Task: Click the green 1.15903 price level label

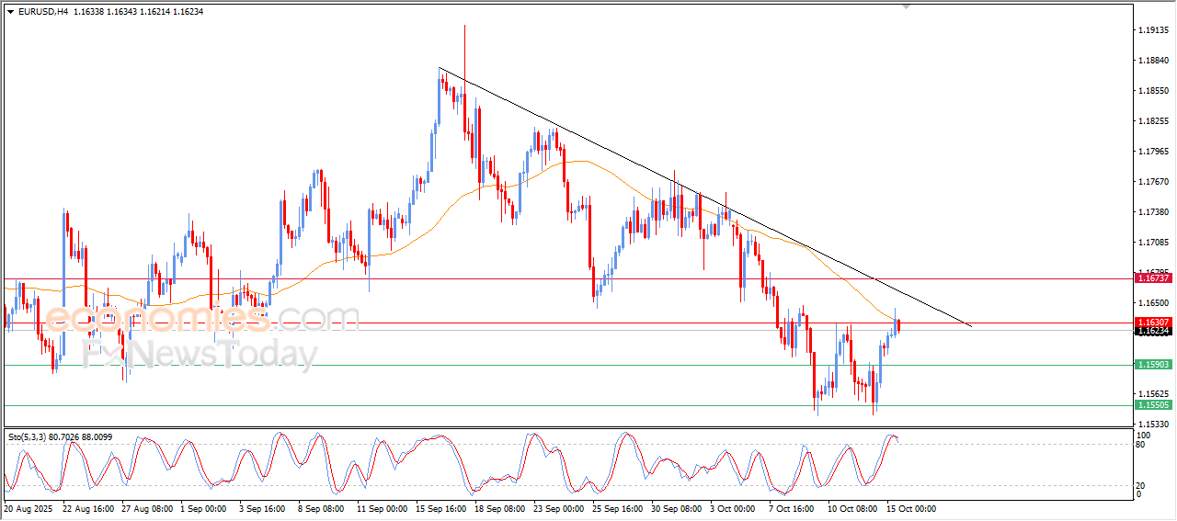Action: coord(1152,365)
